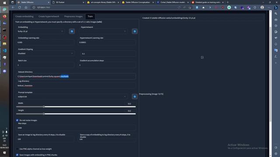This screenshot has height=157, width=280.
Task: Toggle Save images with embedding in PNG chunks
Action: tap(17, 155)
